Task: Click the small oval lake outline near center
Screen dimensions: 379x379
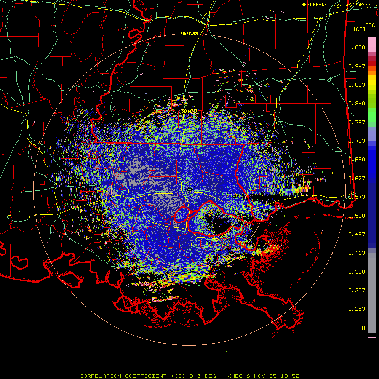Action: [182, 214]
